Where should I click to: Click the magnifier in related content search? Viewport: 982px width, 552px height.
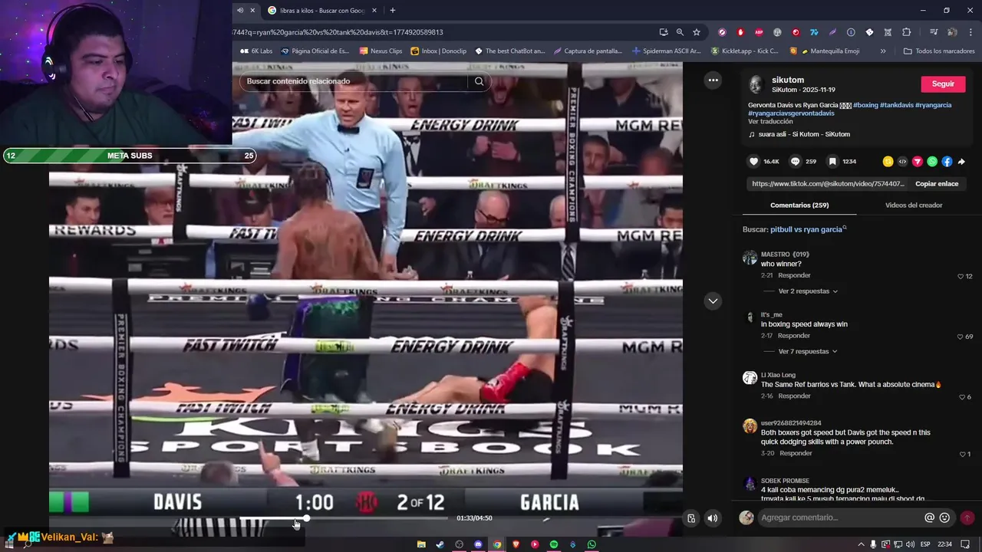pyautogui.click(x=479, y=81)
